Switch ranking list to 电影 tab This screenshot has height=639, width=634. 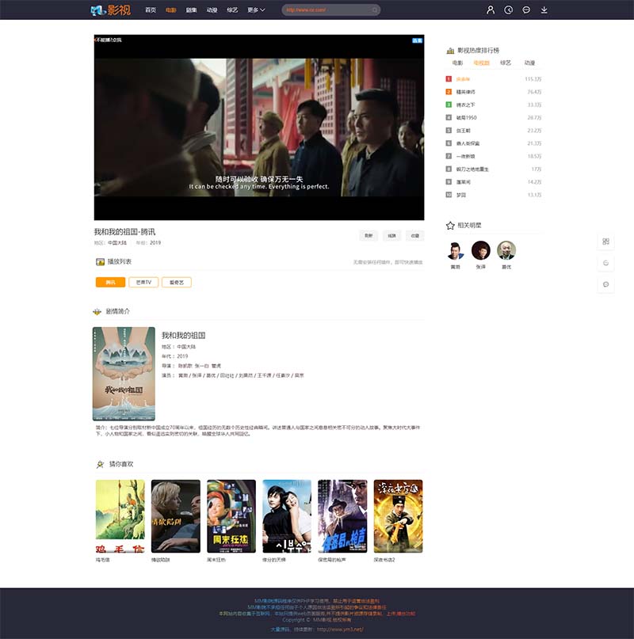(457, 63)
